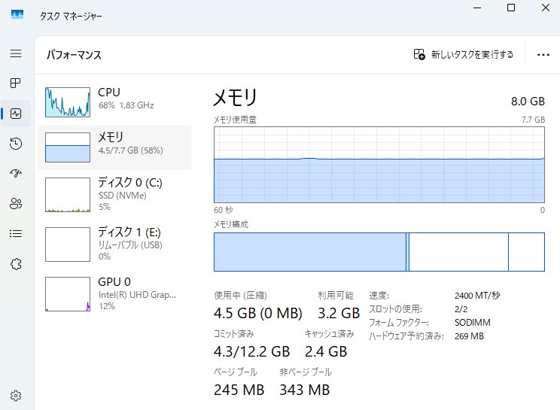This screenshot has height=410, width=560.
Task: Open the App history page icon
Action: point(16,144)
